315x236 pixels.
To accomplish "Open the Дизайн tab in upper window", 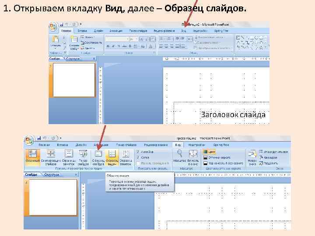I will pyautogui.click(x=98, y=31).
